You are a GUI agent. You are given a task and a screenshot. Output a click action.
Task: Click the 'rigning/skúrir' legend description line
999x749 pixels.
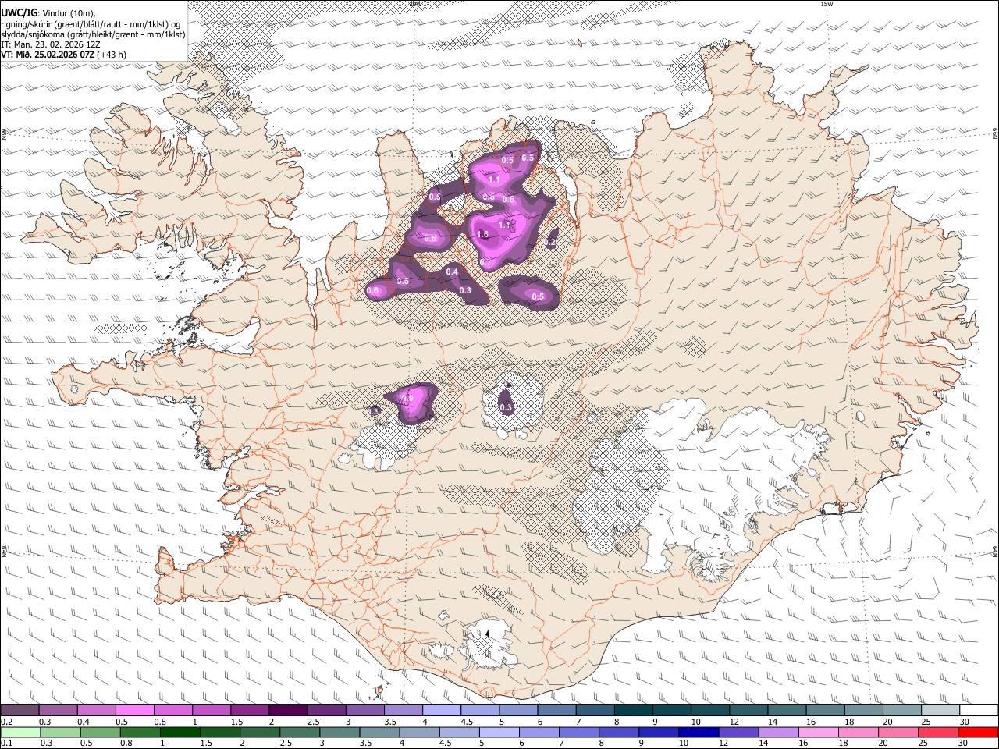[91, 23]
